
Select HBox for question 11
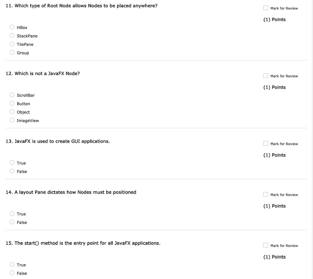(12, 27)
